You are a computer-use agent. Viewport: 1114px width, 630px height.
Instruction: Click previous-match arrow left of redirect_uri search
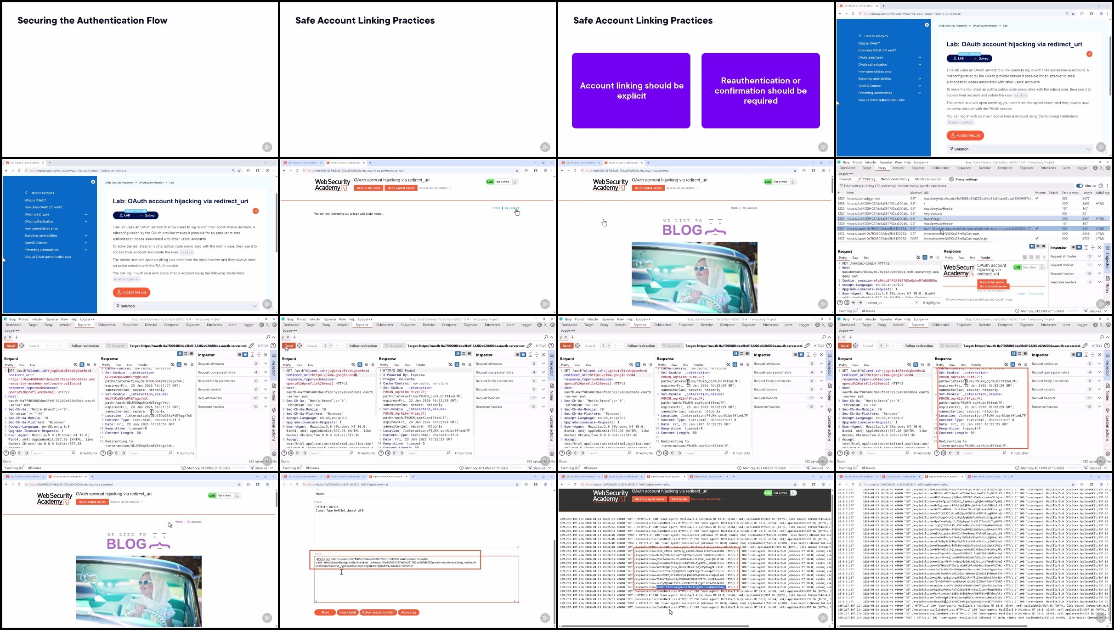pyautogui.click(x=854, y=302)
